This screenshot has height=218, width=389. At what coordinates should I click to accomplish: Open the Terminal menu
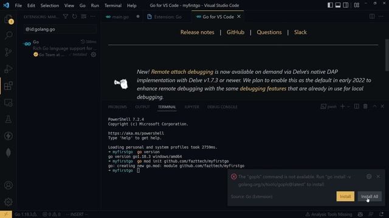113,5
